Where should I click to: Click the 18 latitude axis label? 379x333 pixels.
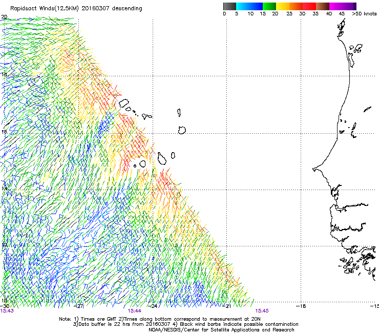click(4, 74)
